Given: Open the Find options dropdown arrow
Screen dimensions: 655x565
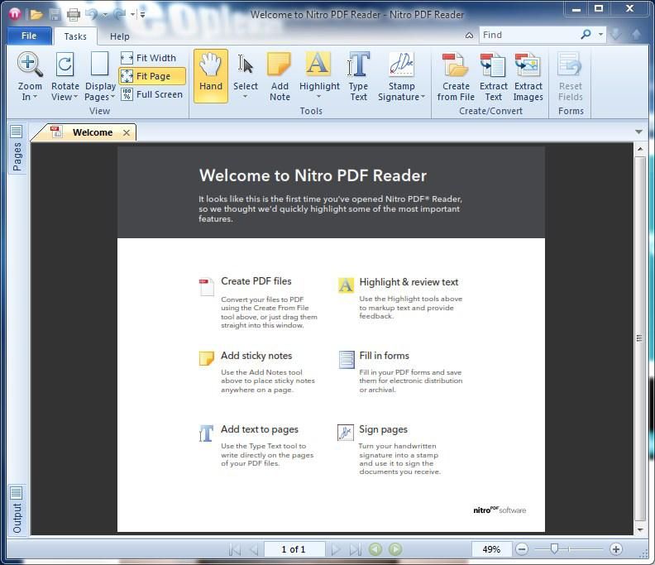Looking at the screenshot, I should (600, 34).
